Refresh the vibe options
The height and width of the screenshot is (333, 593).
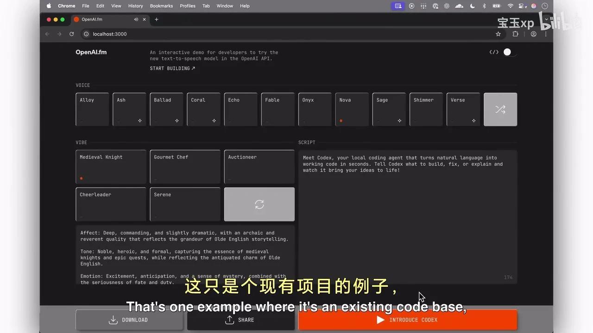[x=259, y=204]
